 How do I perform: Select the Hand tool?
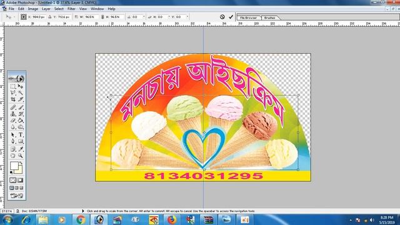pyautogui.click(x=13, y=156)
